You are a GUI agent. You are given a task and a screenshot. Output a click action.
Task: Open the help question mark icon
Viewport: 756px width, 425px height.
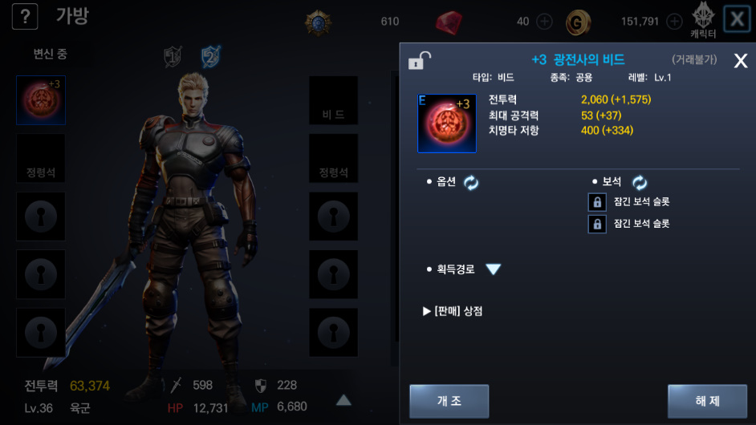25,16
